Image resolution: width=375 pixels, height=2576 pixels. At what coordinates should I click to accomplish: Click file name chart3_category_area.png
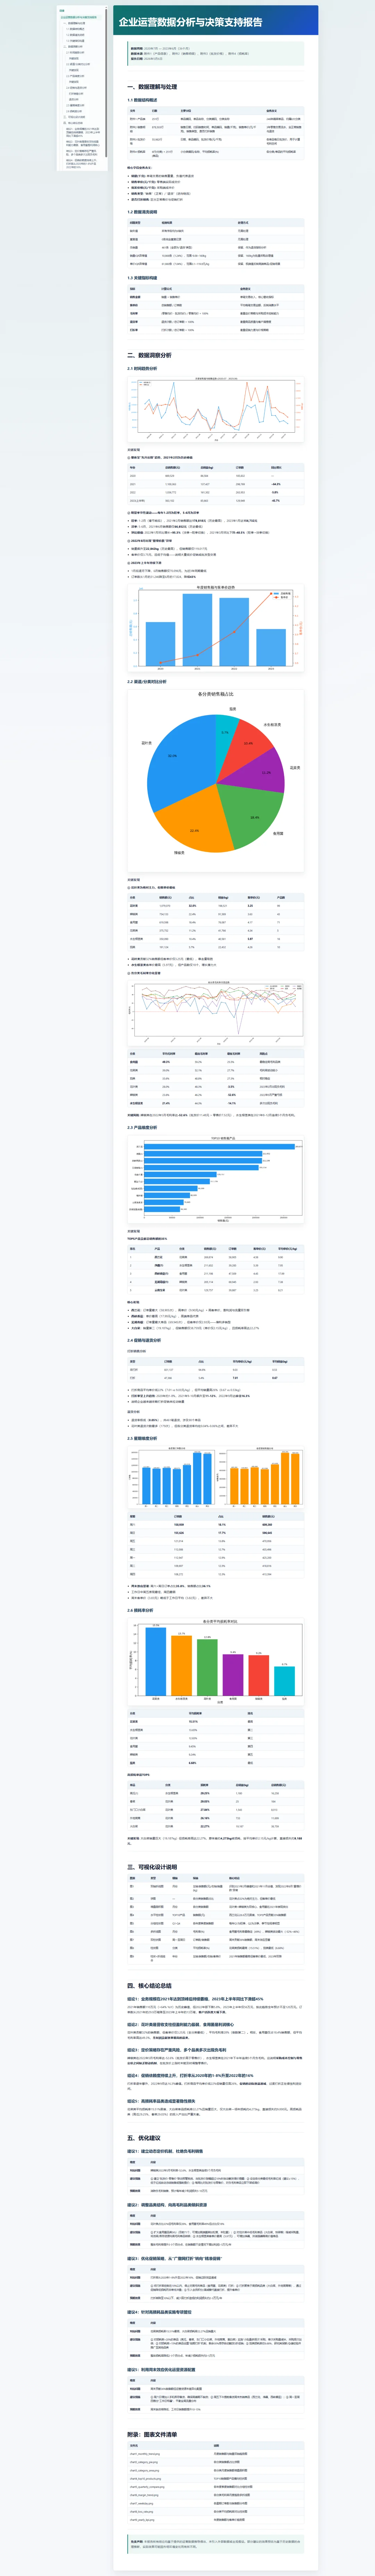click(x=144, y=2471)
